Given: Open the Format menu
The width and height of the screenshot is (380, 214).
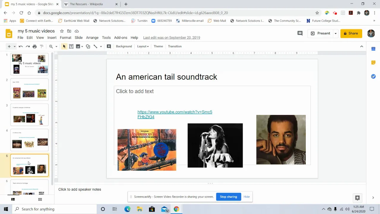Looking at the screenshot, I should [66, 38].
